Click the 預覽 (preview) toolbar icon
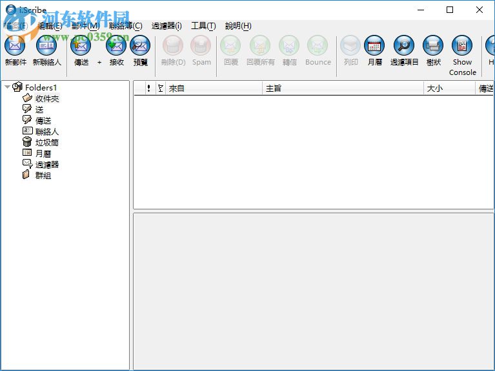Viewport: 495px width, 371px height. (x=140, y=46)
